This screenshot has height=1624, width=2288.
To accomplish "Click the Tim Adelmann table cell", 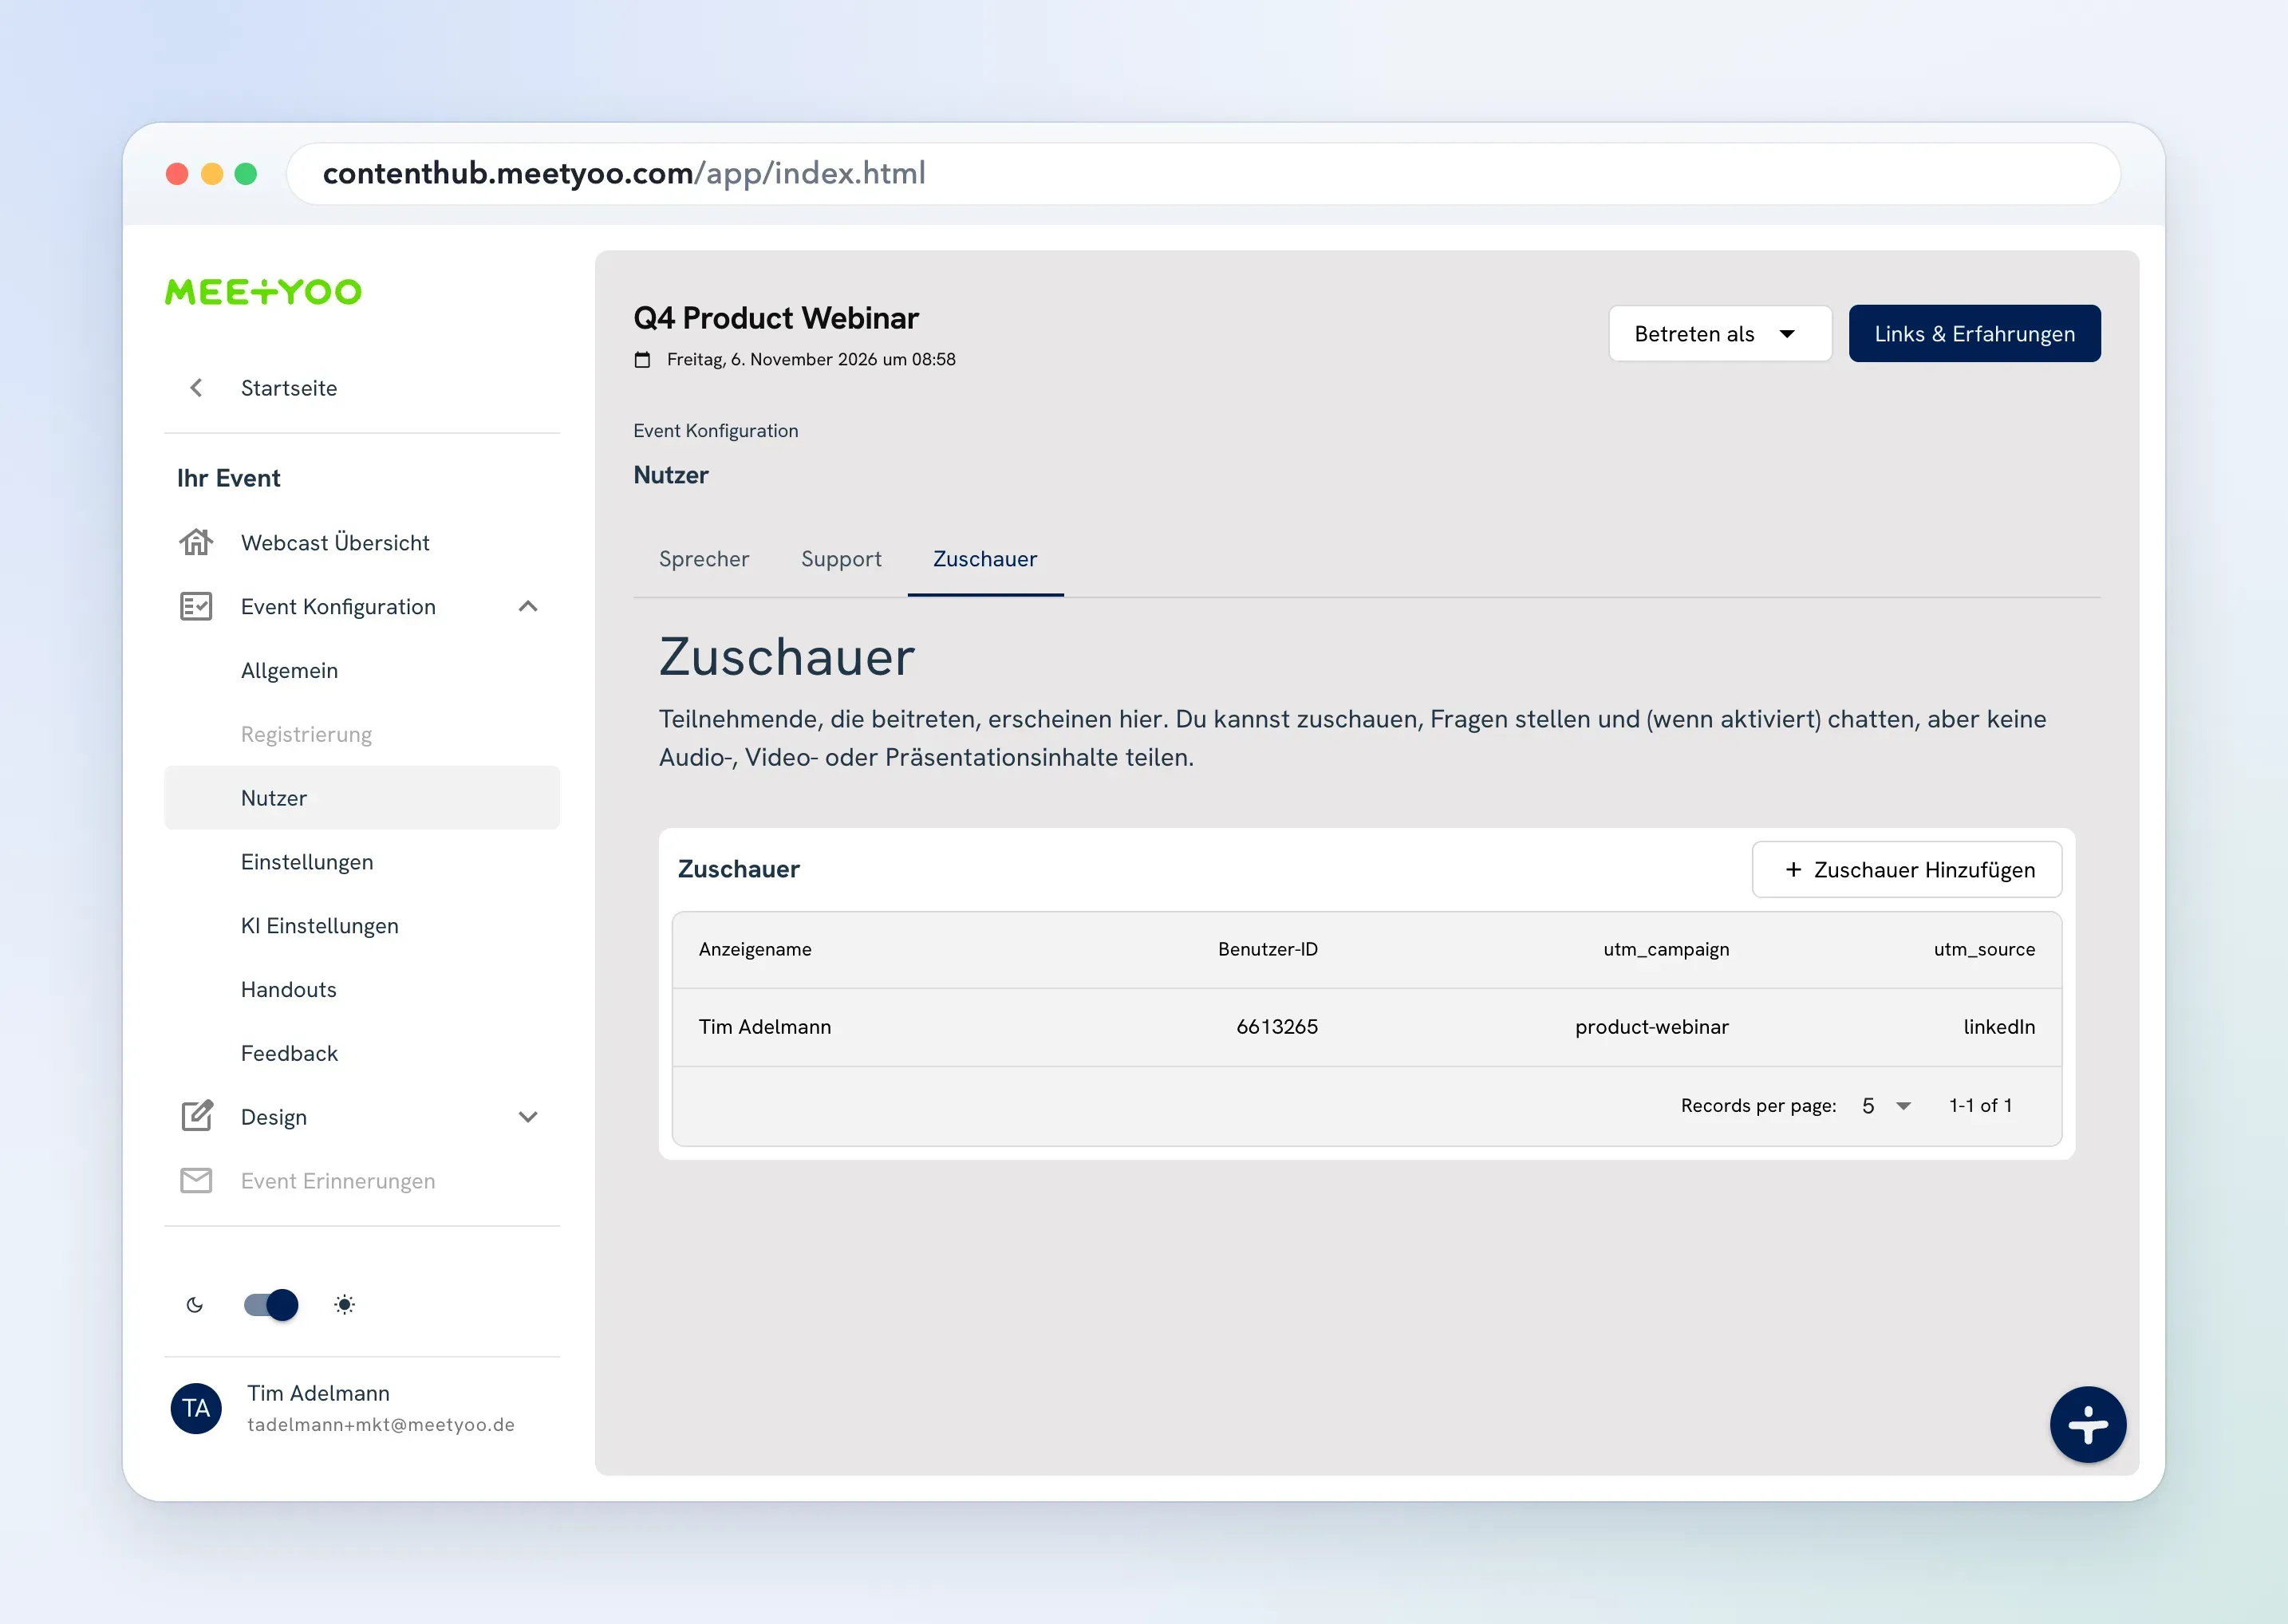I will [x=765, y=1027].
